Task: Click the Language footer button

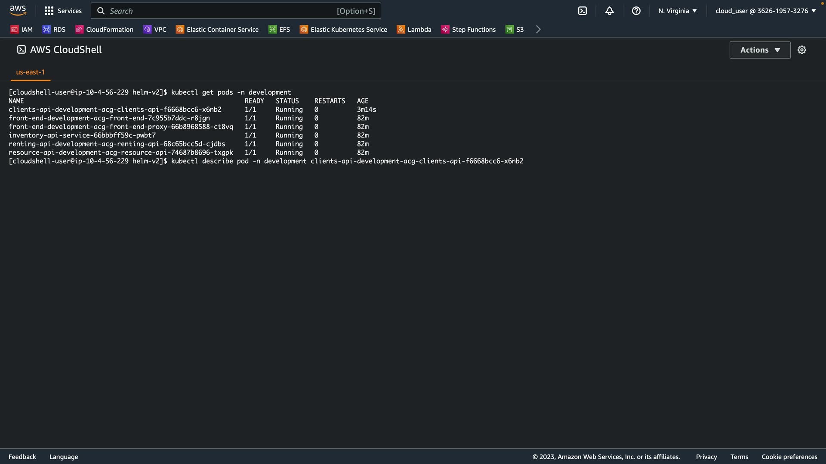Action: click(x=64, y=457)
